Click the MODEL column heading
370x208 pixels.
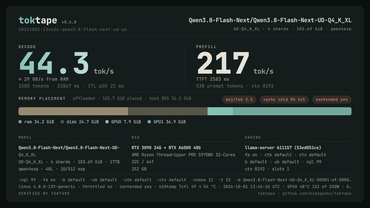(x=25, y=137)
